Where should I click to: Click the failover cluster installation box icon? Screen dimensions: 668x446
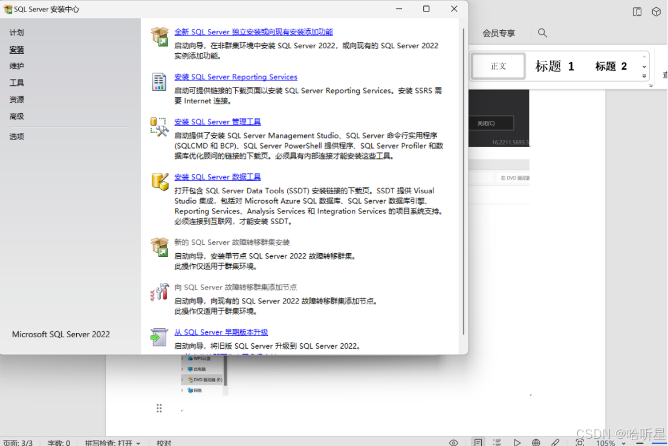160,247
